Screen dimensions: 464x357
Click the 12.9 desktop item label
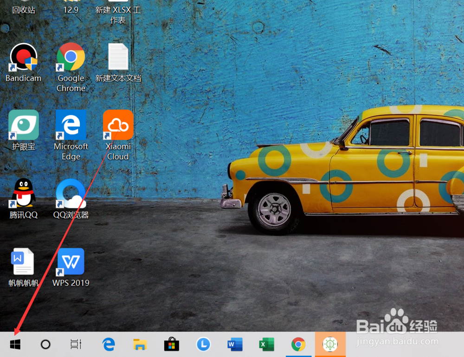click(71, 10)
